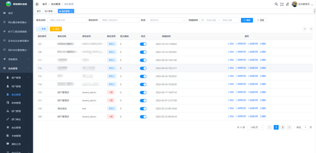
Task: Click the 首页 house icon in sidebar
Action: 4,13
